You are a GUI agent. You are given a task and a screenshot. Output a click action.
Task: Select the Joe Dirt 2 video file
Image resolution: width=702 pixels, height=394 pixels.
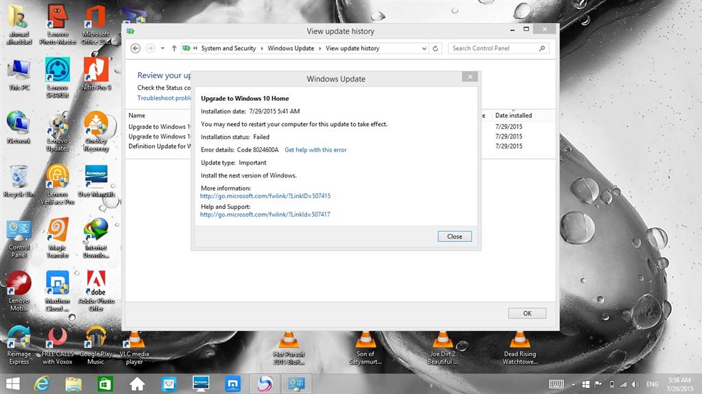[442, 347]
